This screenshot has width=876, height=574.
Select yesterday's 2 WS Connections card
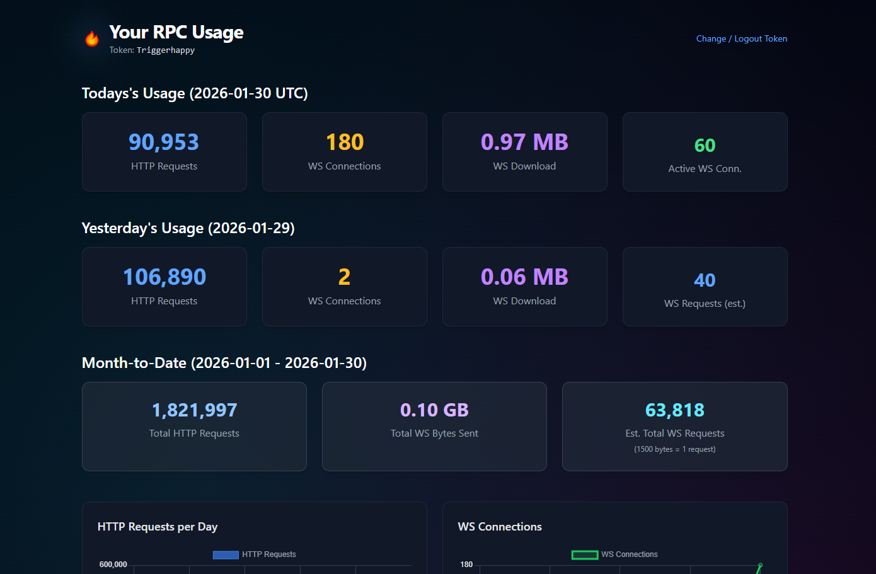pyautogui.click(x=344, y=287)
